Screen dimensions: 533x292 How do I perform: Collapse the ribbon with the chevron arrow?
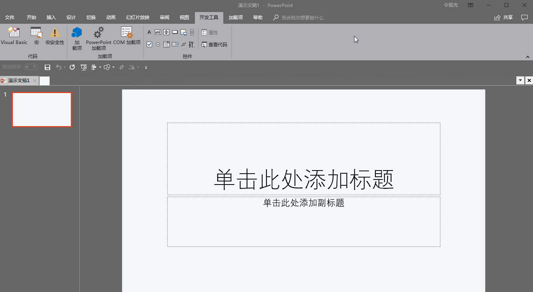click(x=528, y=56)
